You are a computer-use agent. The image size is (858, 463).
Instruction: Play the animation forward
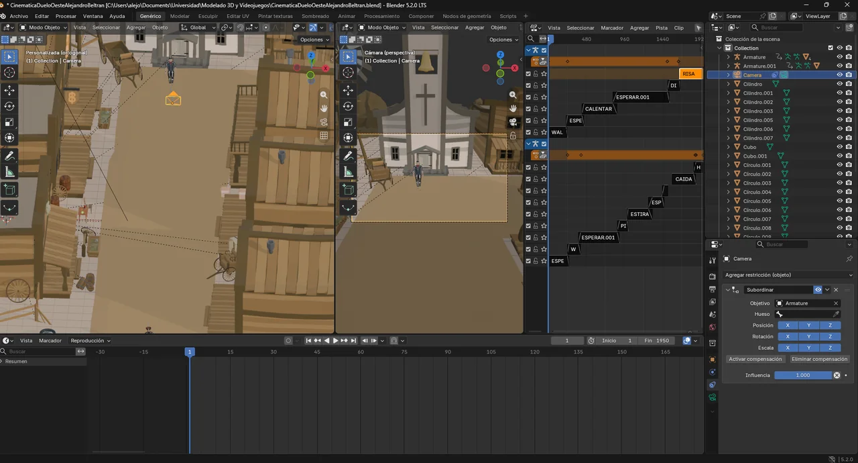click(x=335, y=340)
